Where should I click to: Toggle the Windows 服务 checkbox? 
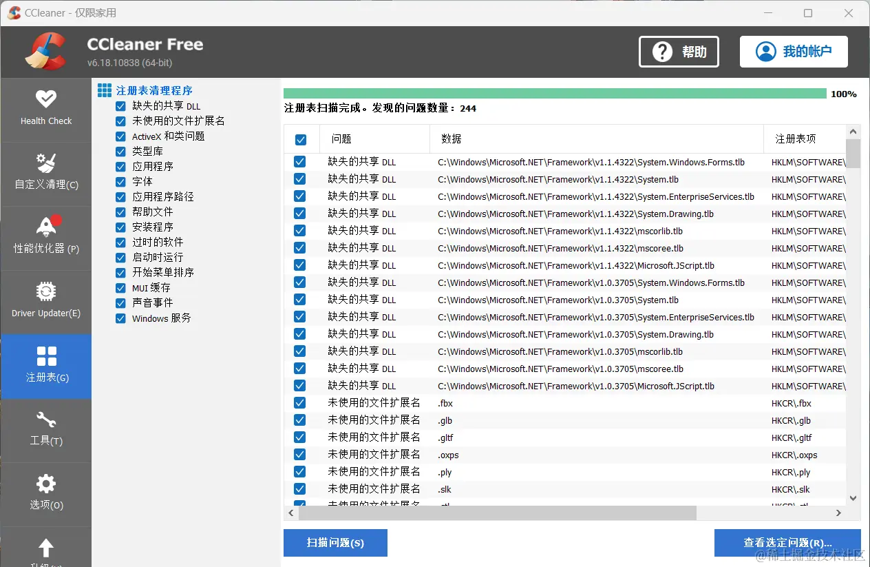[120, 318]
